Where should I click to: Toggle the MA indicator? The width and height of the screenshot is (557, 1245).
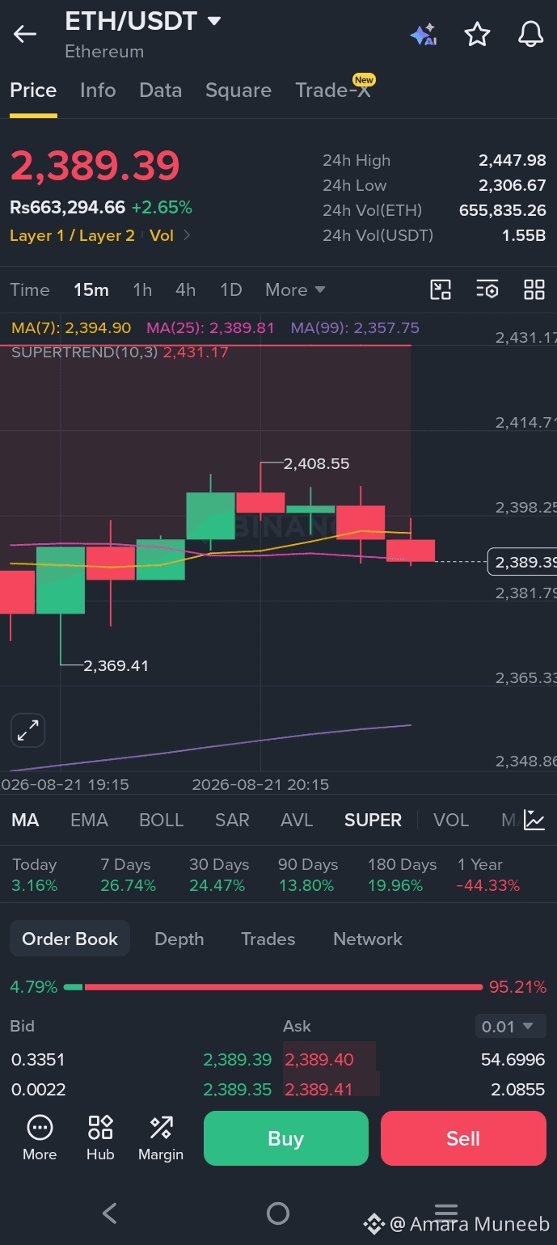(x=25, y=820)
